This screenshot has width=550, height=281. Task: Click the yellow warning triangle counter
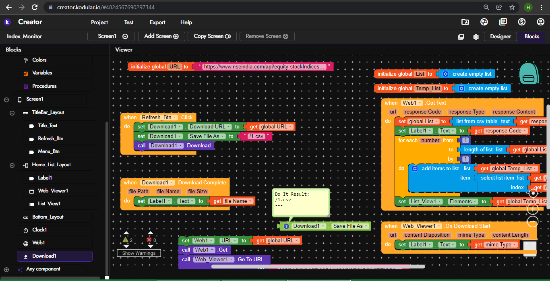pyautogui.click(x=125, y=240)
